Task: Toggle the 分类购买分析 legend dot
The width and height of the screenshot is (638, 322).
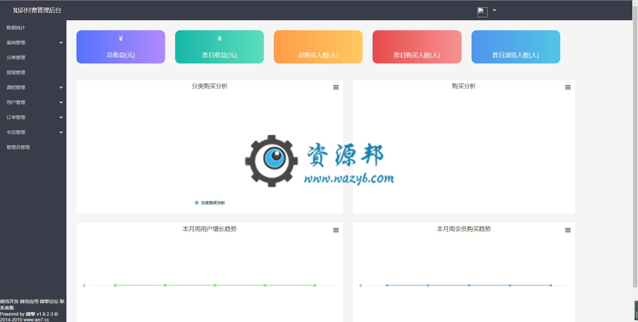Action: [197, 203]
